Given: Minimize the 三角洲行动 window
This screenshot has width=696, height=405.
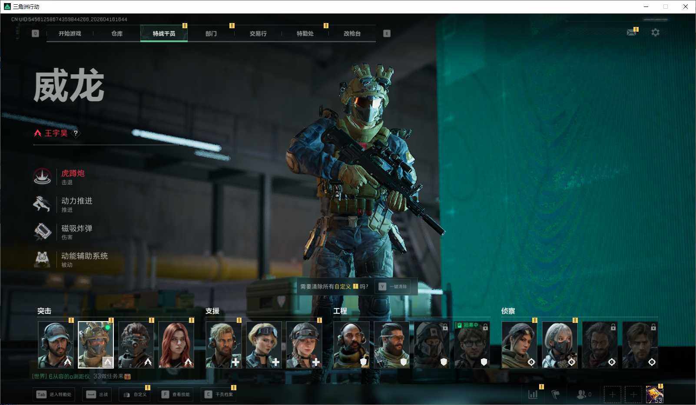Looking at the screenshot, I should (646, 7).
